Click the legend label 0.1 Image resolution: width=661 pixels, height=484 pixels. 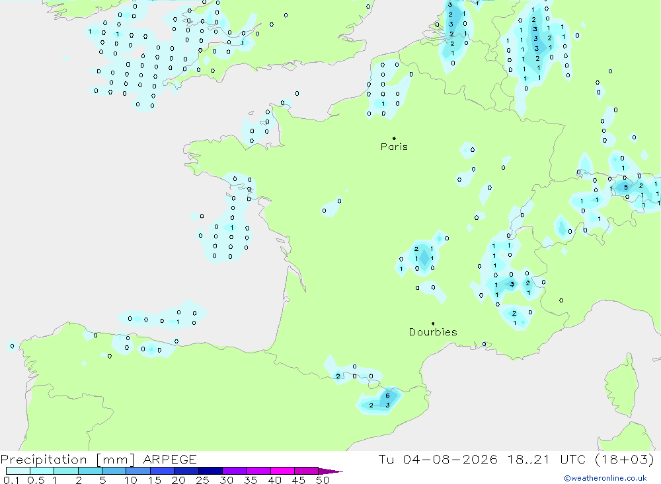click(x=11, y=480)
